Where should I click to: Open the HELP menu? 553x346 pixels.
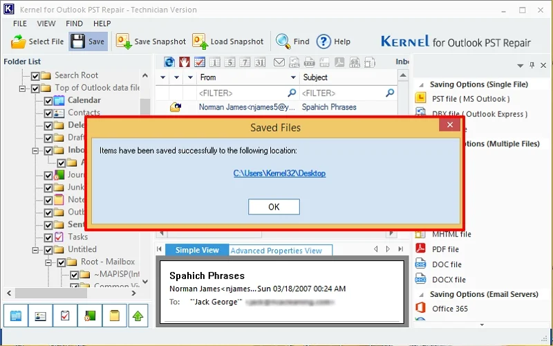coord(102,24)
